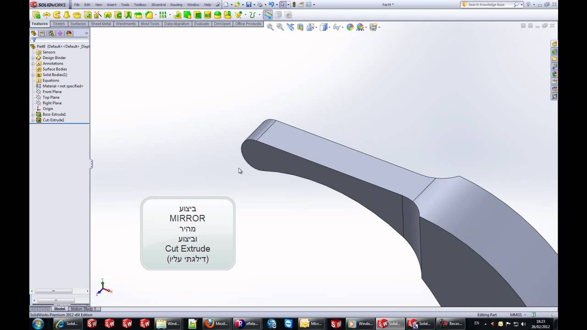Click the Material <not specified> tree item

(x=63, y=86)
